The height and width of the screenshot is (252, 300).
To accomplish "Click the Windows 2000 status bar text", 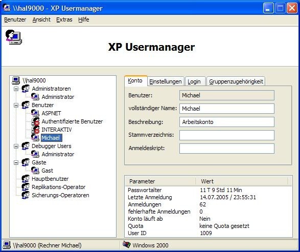I will (150, 245).
